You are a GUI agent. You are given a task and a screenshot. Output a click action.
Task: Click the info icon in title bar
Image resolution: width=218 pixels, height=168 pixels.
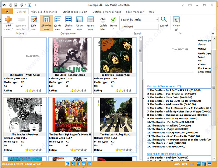(30, 5)
